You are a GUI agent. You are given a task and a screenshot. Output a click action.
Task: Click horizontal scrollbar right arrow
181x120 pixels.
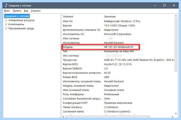tap(173, 117)
